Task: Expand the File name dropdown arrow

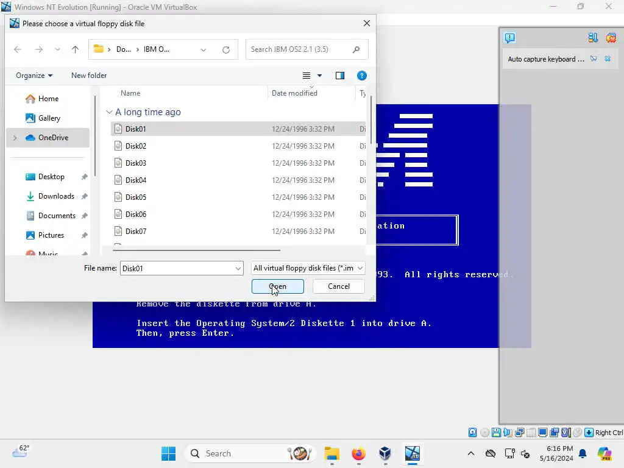Action: click(x=238, y=268)
